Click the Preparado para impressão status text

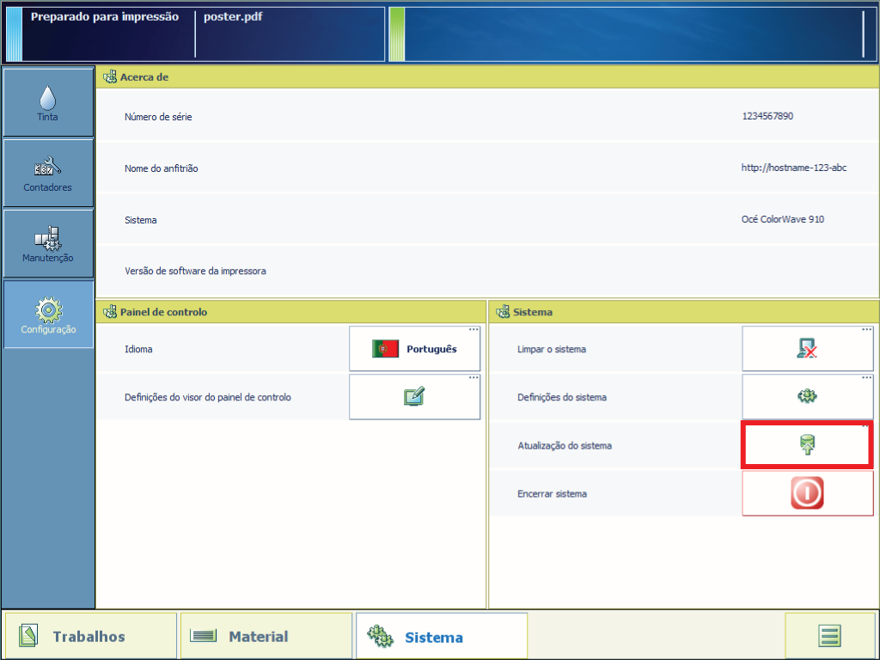coord(104,17)
